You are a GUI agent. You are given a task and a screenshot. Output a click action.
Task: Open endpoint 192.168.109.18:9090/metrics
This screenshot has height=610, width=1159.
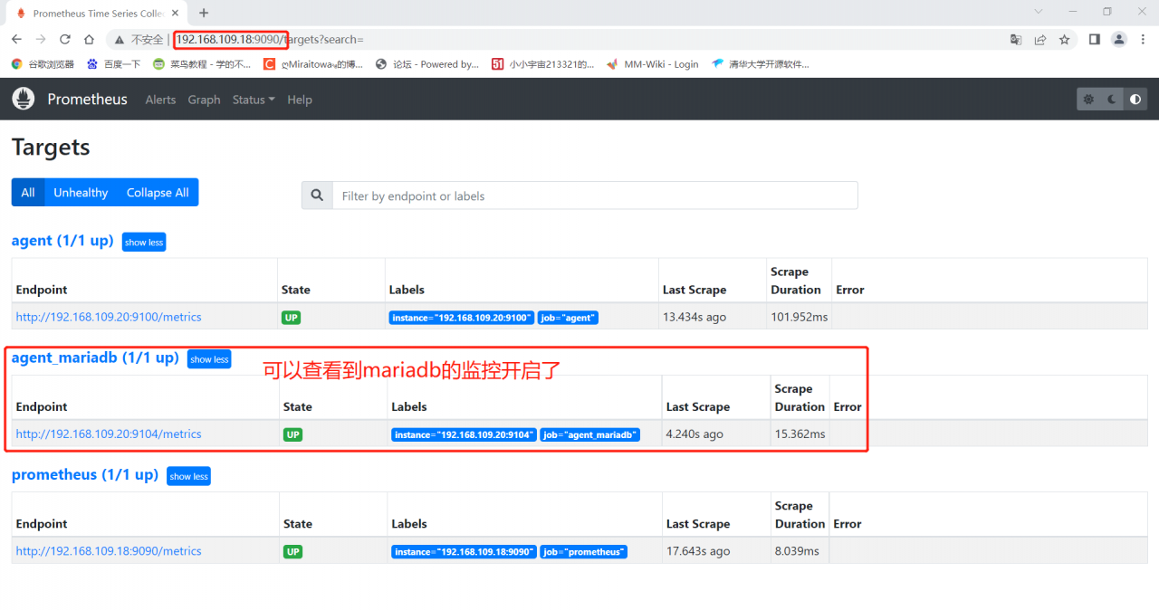(109, 550)
